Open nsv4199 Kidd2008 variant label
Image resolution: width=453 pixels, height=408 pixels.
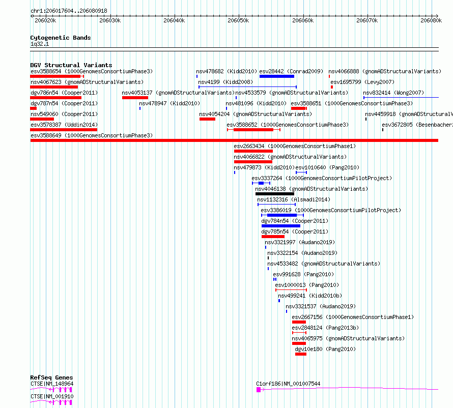pos(225,82)
